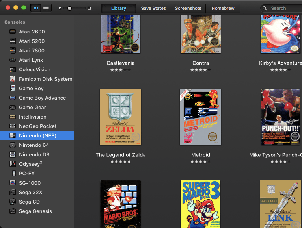The width and height of the screenshot is (302, 228).
Task: Click the PC-FX console icon
Action: (x=14, y=173)
